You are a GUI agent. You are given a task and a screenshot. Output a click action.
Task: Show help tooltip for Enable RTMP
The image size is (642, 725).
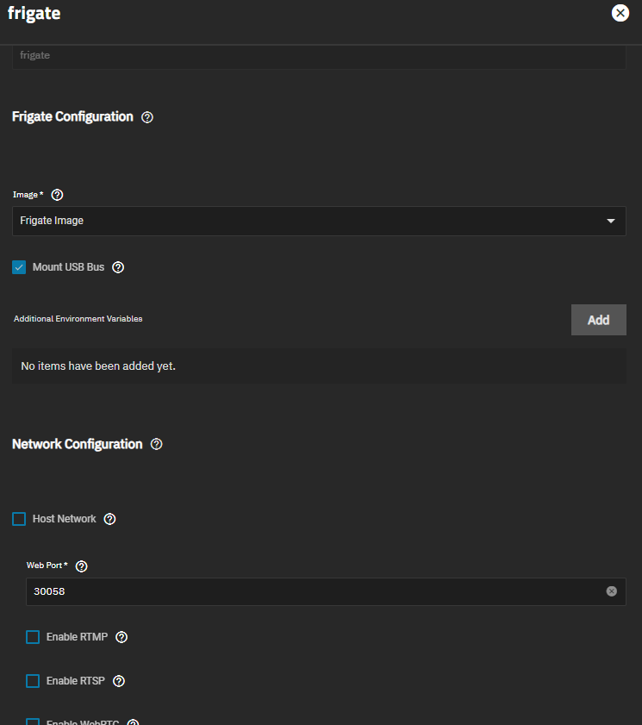click(x=122, y=637)
